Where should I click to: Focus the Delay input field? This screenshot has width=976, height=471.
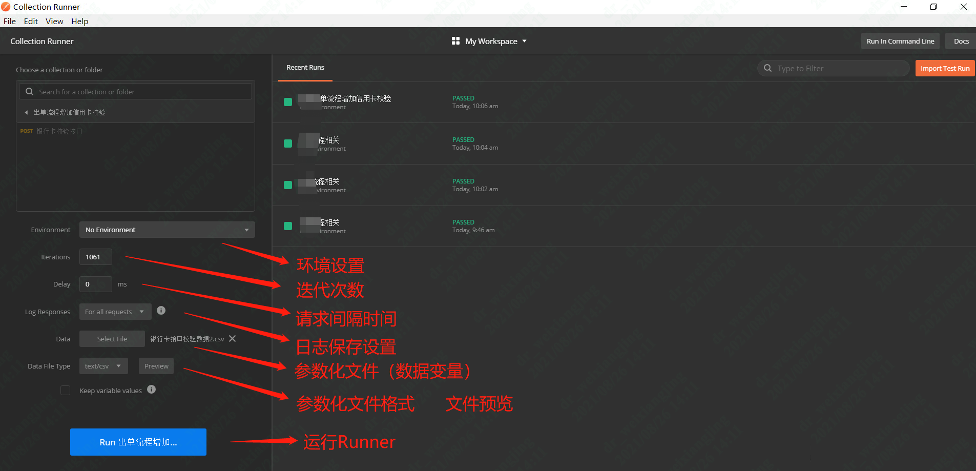96,284
